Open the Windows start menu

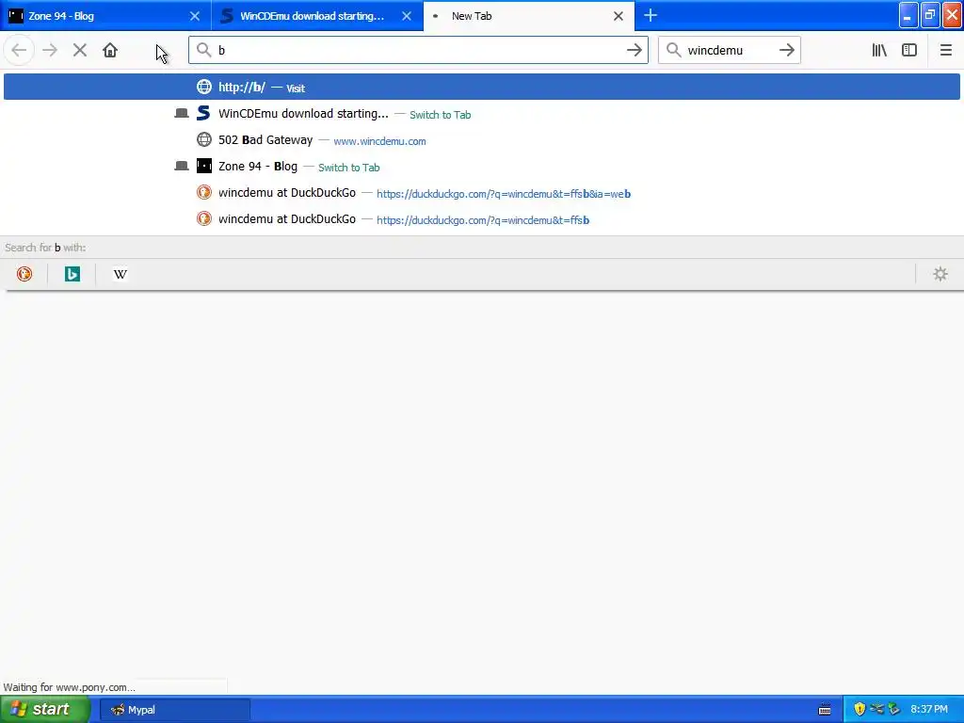click(x=45, y=710)
